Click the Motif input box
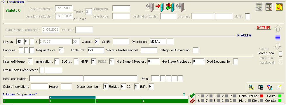The height and width of the screenshot is (105, 286). [247, 16]
